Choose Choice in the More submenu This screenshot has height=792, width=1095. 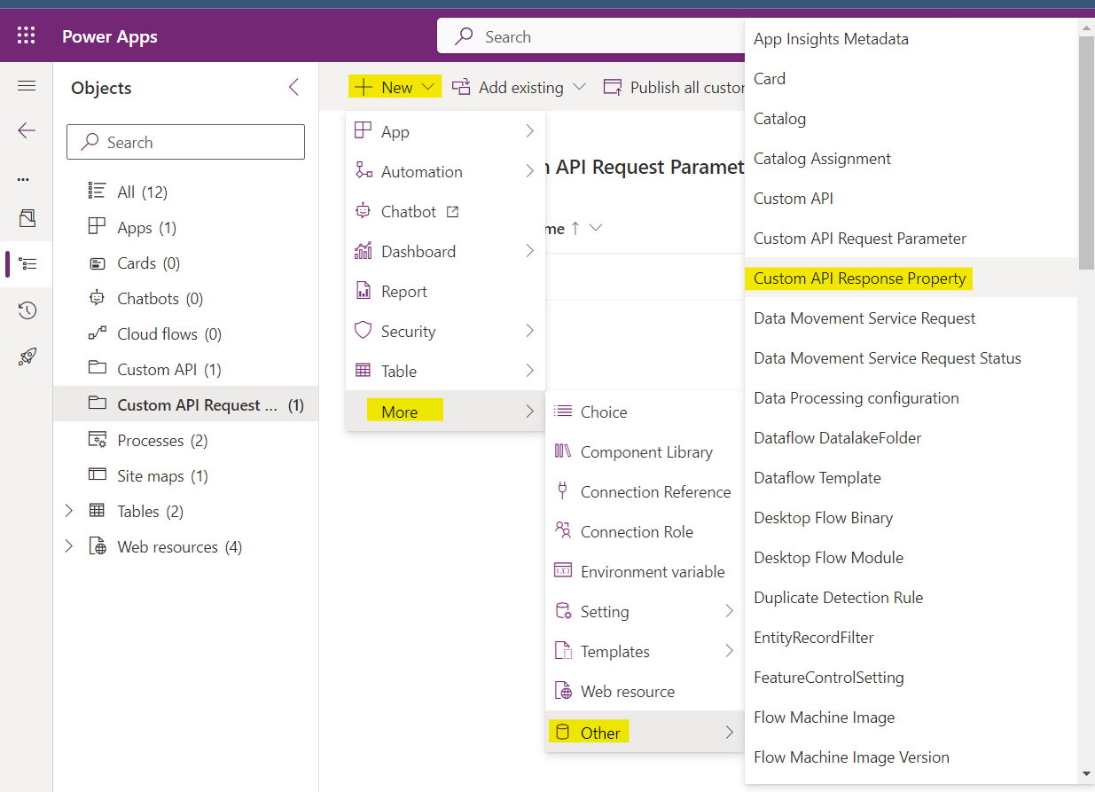(x=645, y=412)
